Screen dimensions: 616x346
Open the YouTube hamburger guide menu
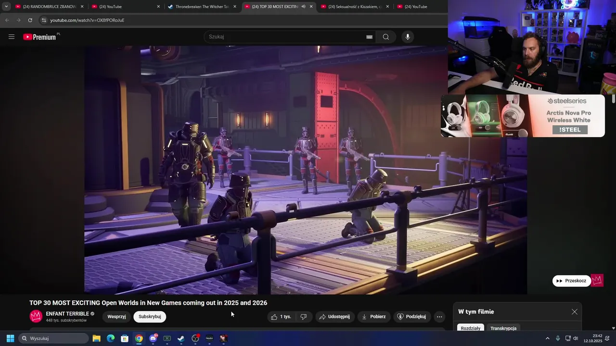pyautogui.click(x=12, y=37)
